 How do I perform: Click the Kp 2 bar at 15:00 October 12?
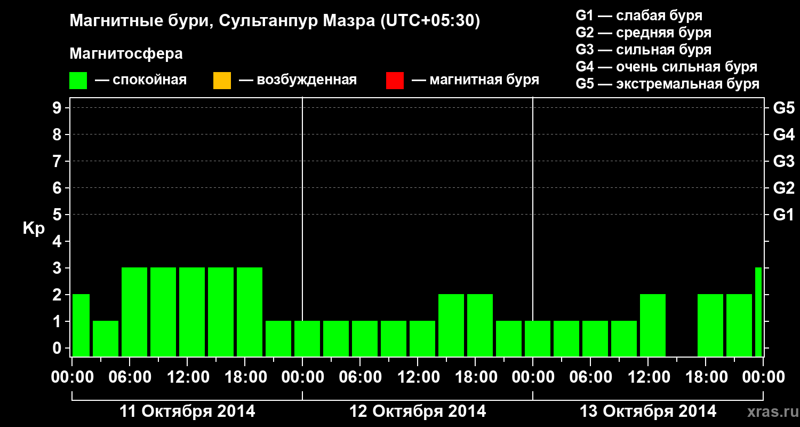coord(451,325)
